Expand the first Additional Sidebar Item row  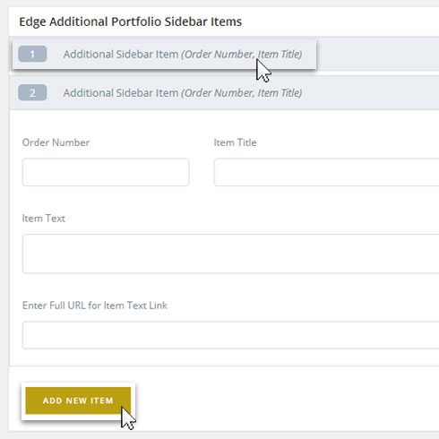(x=164, y=54)
